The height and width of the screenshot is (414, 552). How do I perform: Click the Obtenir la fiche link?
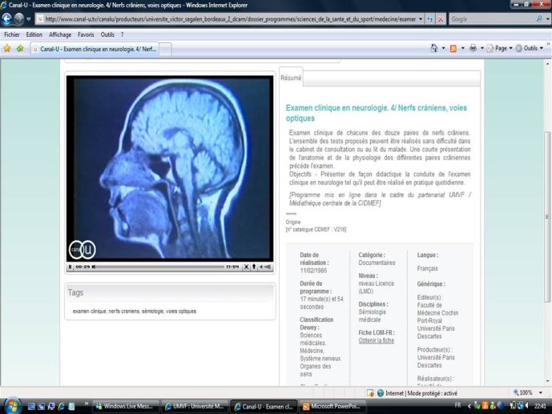[376, 340]
